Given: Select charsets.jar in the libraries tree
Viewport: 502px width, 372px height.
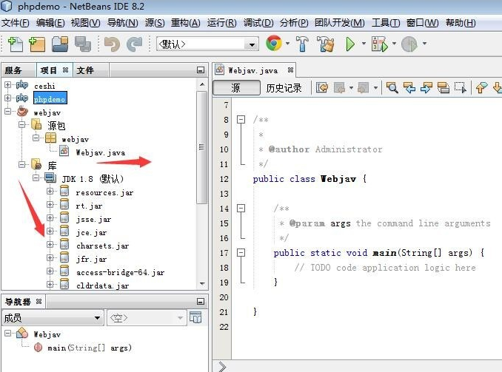Looking at the screenshot, I should click(102, 246).
